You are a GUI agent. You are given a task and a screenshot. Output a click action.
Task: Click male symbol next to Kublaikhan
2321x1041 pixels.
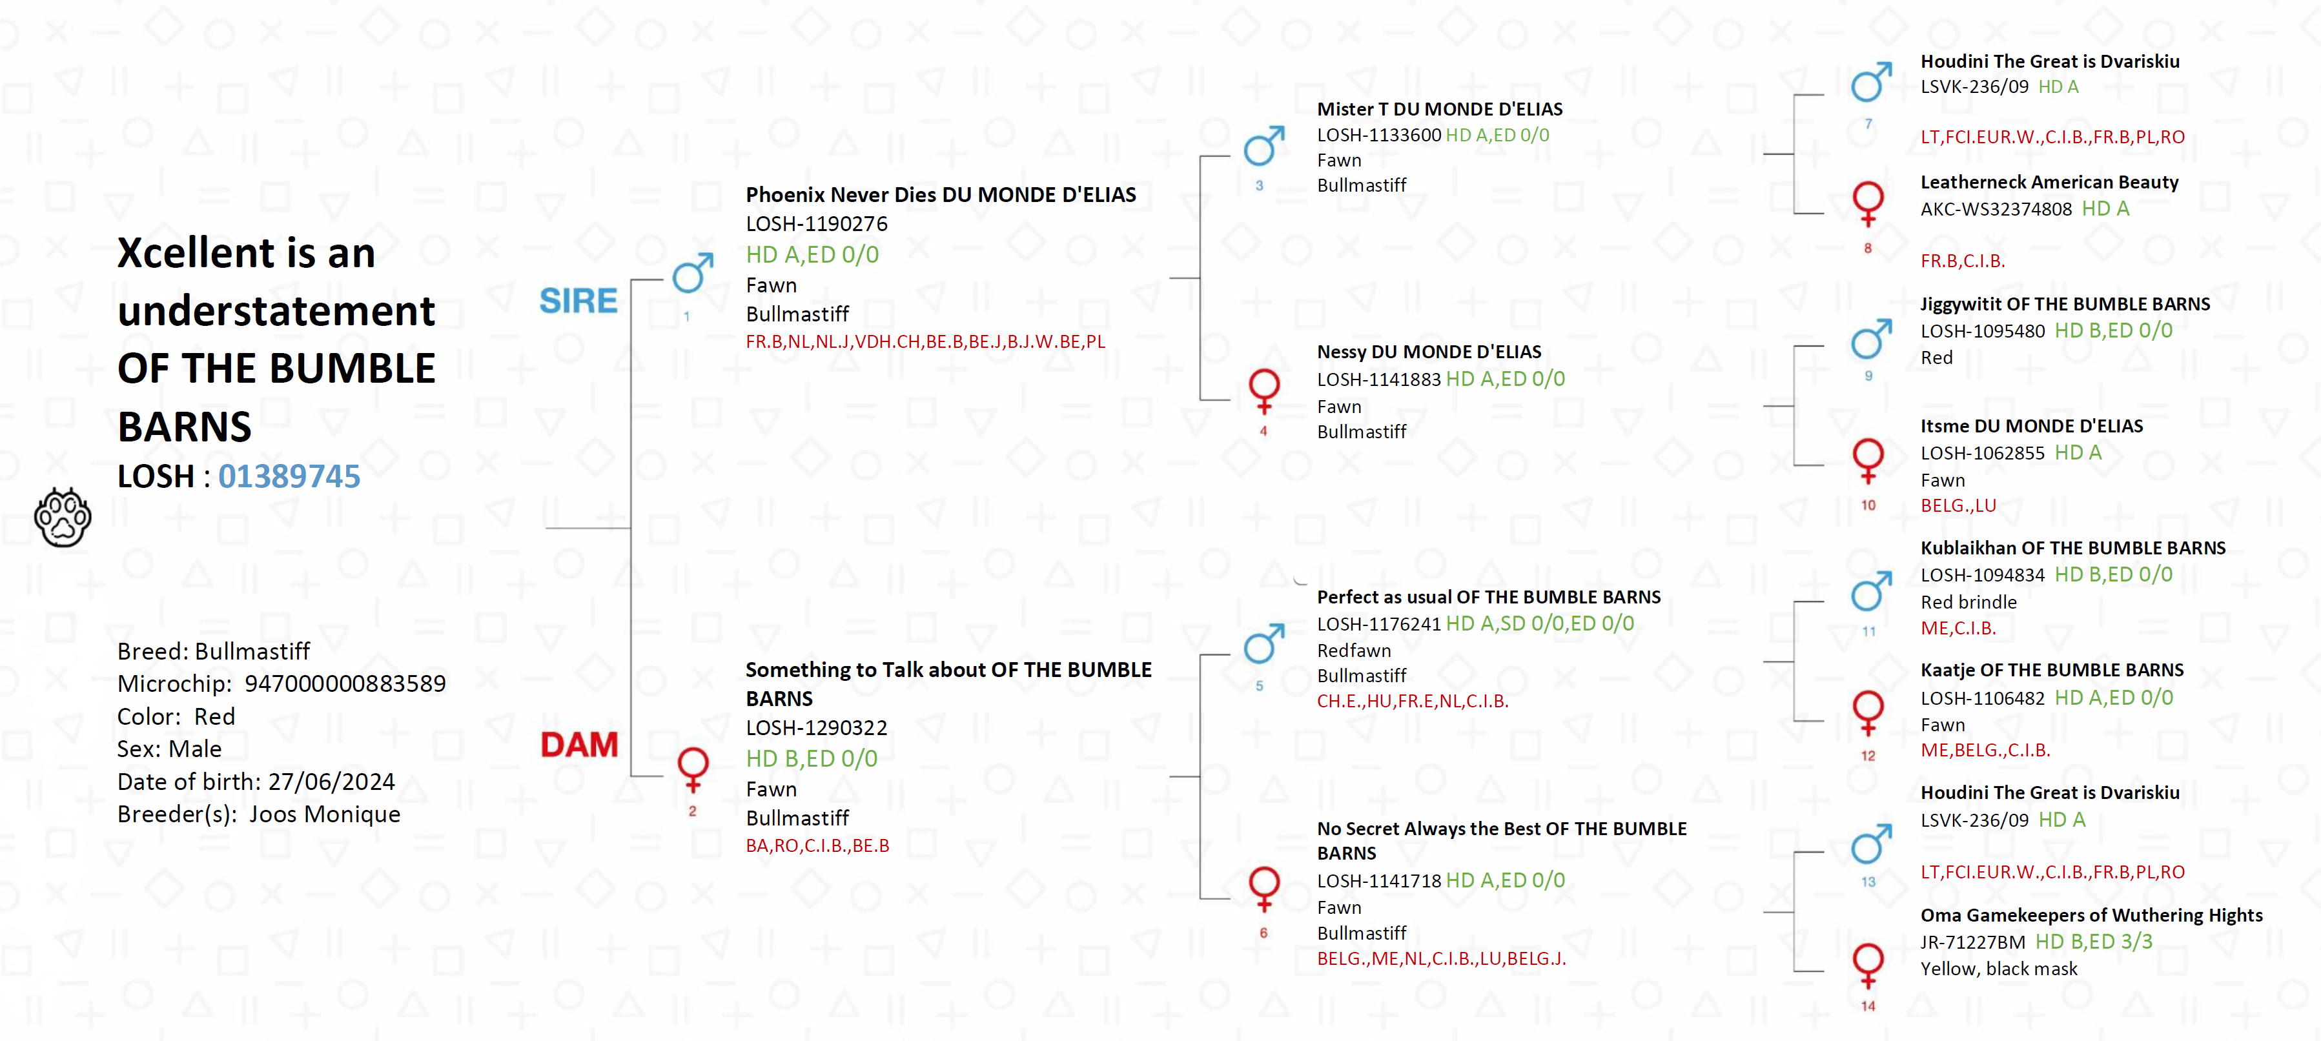(1870, 592)
